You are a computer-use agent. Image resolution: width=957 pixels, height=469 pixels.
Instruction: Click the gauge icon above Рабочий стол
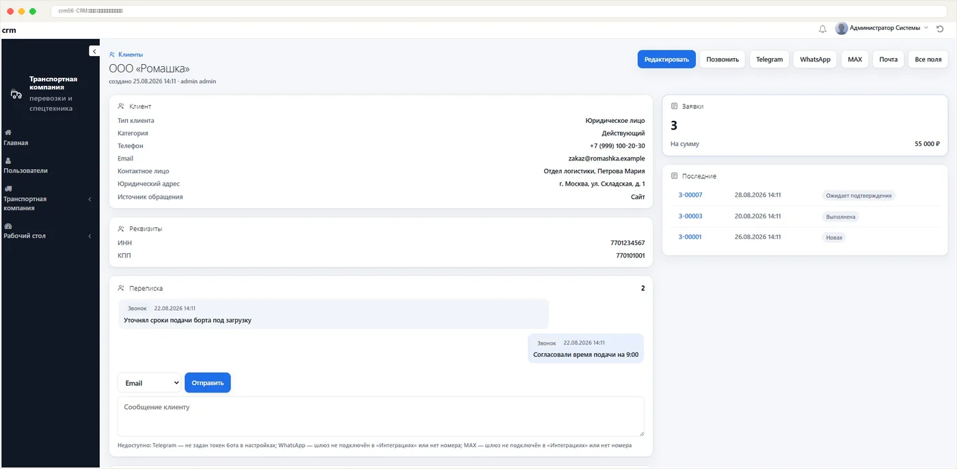point(8,226)
